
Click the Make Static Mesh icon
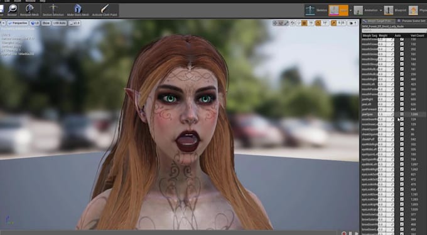point(78,10)
